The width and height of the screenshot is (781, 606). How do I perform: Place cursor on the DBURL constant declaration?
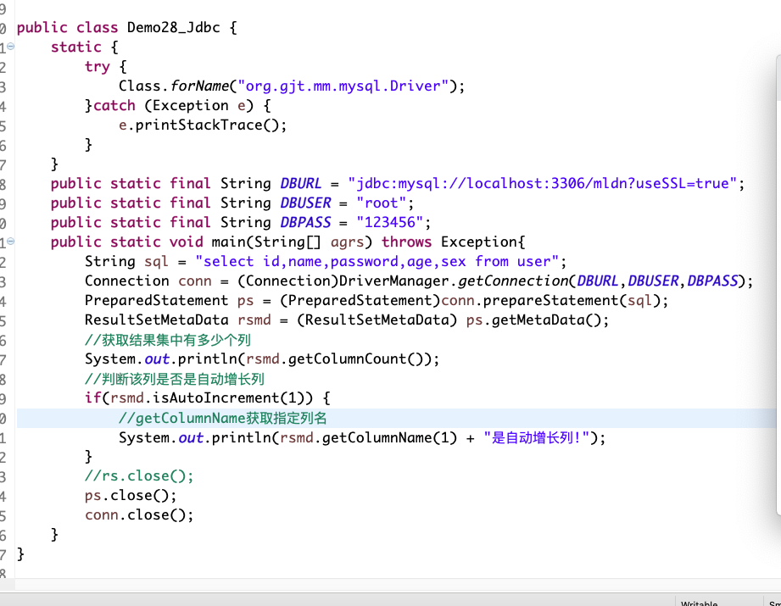pos(302,183)
